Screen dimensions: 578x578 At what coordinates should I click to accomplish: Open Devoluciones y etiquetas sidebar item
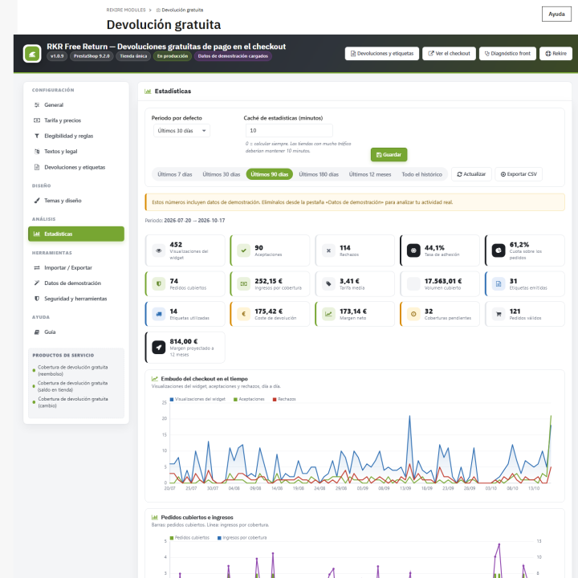[x=76, y=167]
